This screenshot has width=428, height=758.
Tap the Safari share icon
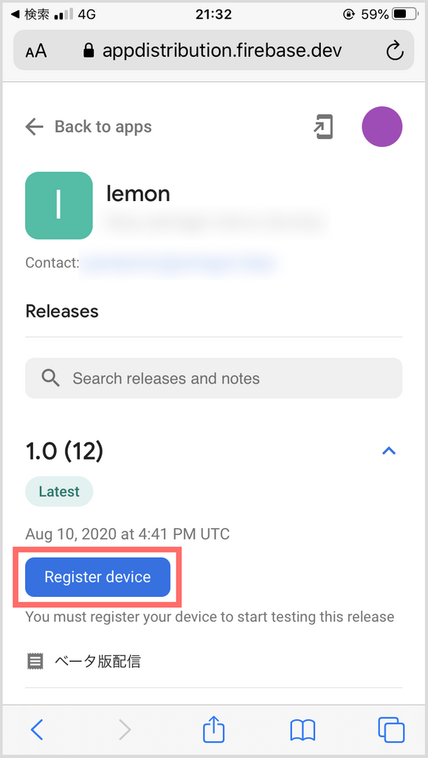point(213,729)
